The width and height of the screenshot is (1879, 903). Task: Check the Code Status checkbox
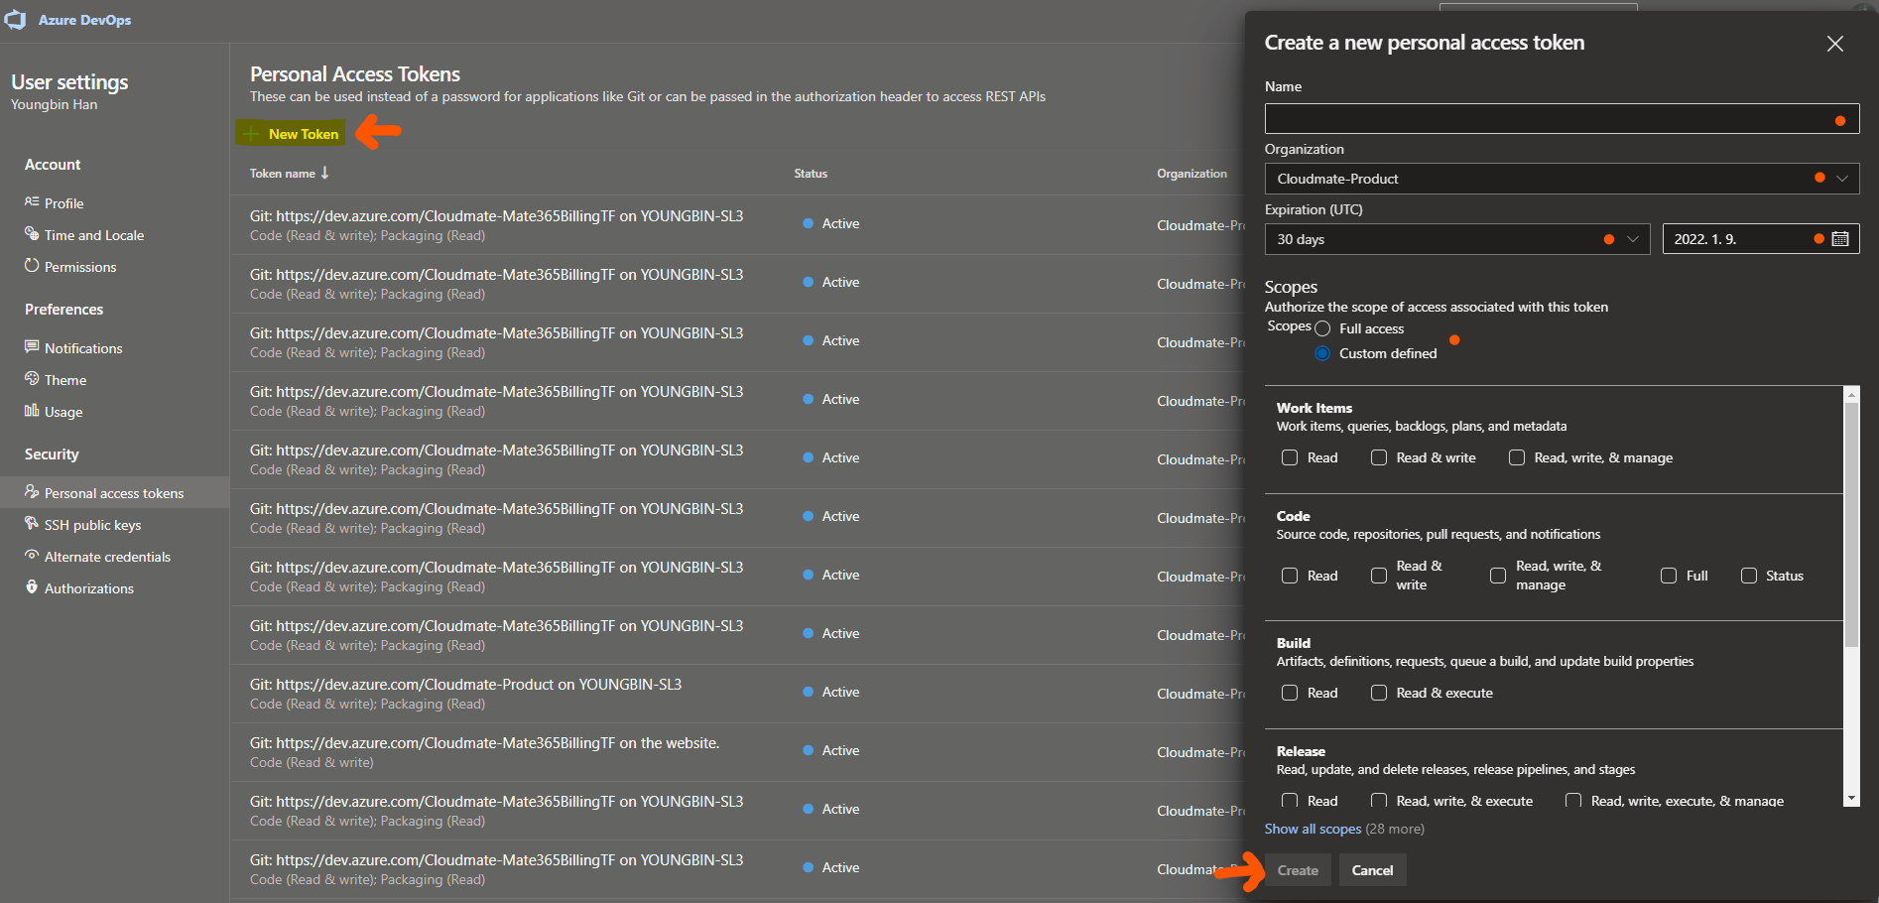pyautogui.click(x=1749, y=576)
